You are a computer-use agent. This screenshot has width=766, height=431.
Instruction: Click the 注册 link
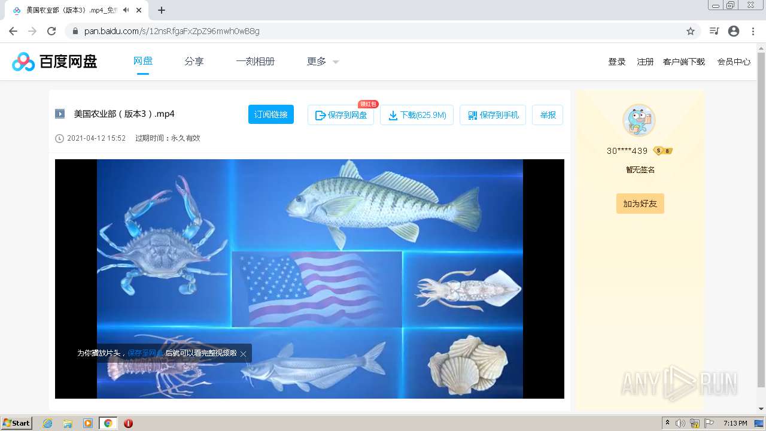[x=645, y=62]
